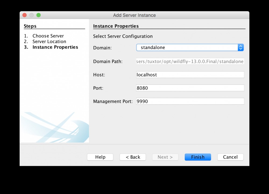Cancel the Add Server Instance wizard
This screenshot has width=269, height=194.
[230, 157]
